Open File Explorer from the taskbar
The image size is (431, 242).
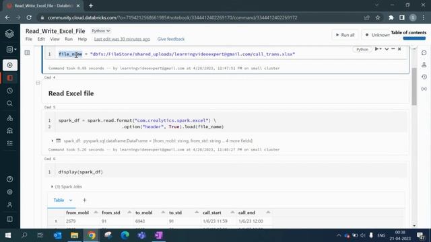pos(75,235)
